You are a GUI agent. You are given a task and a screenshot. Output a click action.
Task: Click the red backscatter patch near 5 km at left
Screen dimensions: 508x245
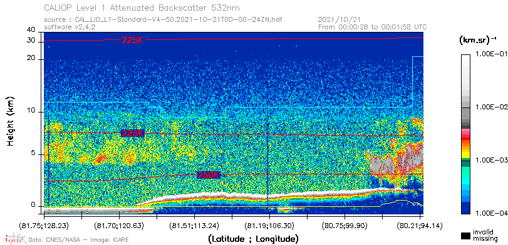[x=101, y=158]
